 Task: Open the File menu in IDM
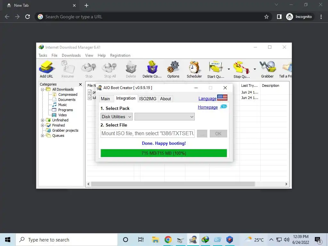coord(54,55)
